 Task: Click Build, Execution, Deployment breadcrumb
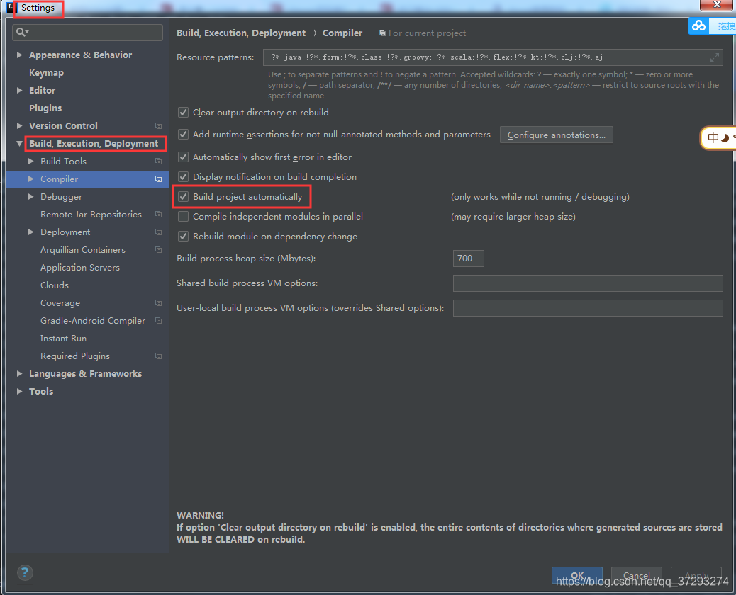pos(241,33)
